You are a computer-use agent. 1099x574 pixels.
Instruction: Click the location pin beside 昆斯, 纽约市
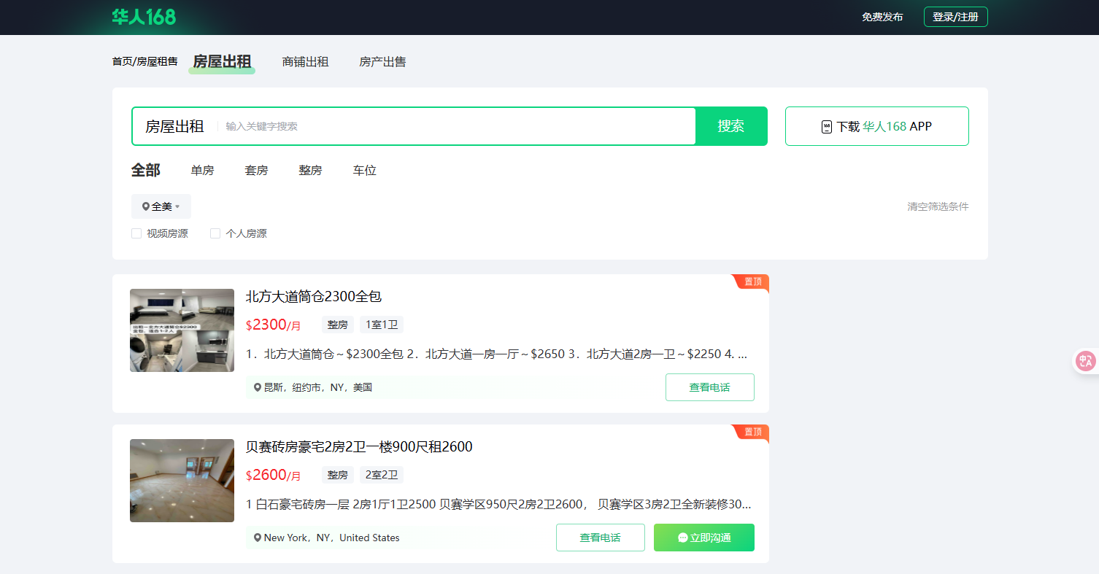click(x=258, y=388)
